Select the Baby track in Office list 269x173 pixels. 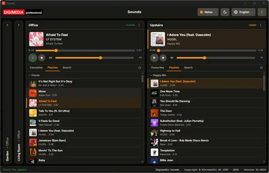[x=84, y=161]
